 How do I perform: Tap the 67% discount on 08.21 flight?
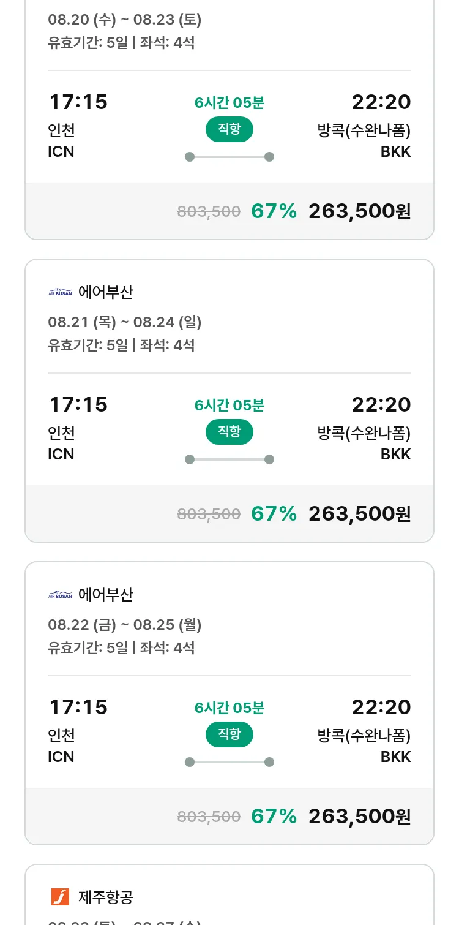coord(274,514)
